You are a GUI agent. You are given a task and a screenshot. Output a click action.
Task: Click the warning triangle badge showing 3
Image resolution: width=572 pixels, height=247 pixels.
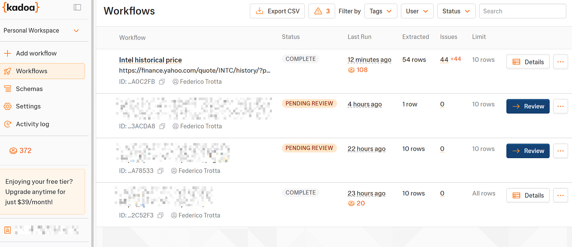(321, 11)
